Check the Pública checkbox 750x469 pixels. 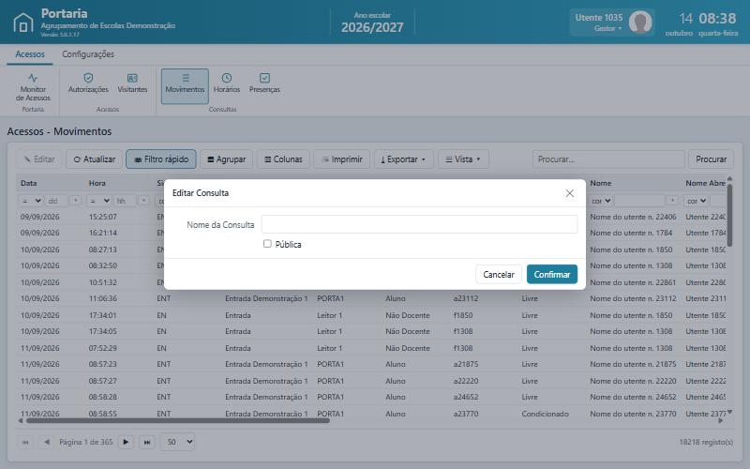coord(267,244)
